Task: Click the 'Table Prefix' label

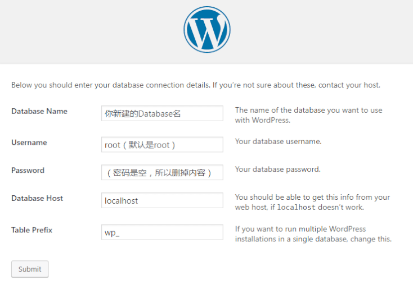Action: click(32, 230)
